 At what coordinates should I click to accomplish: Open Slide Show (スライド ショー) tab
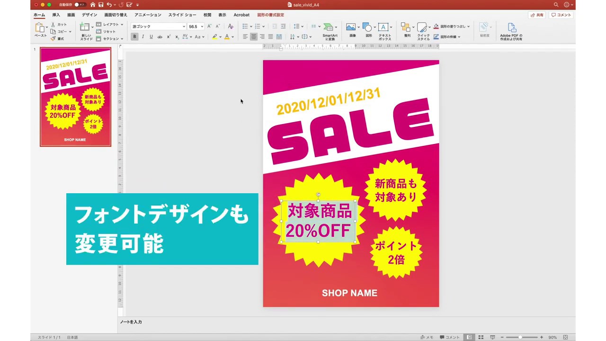182,15
